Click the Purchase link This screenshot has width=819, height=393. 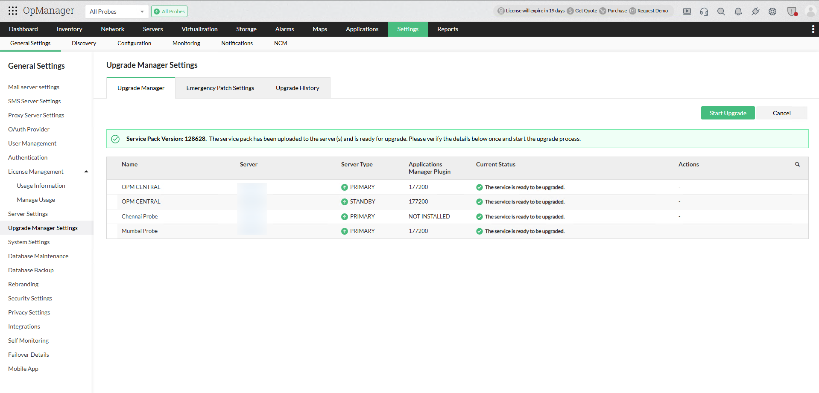coord(617,11)
